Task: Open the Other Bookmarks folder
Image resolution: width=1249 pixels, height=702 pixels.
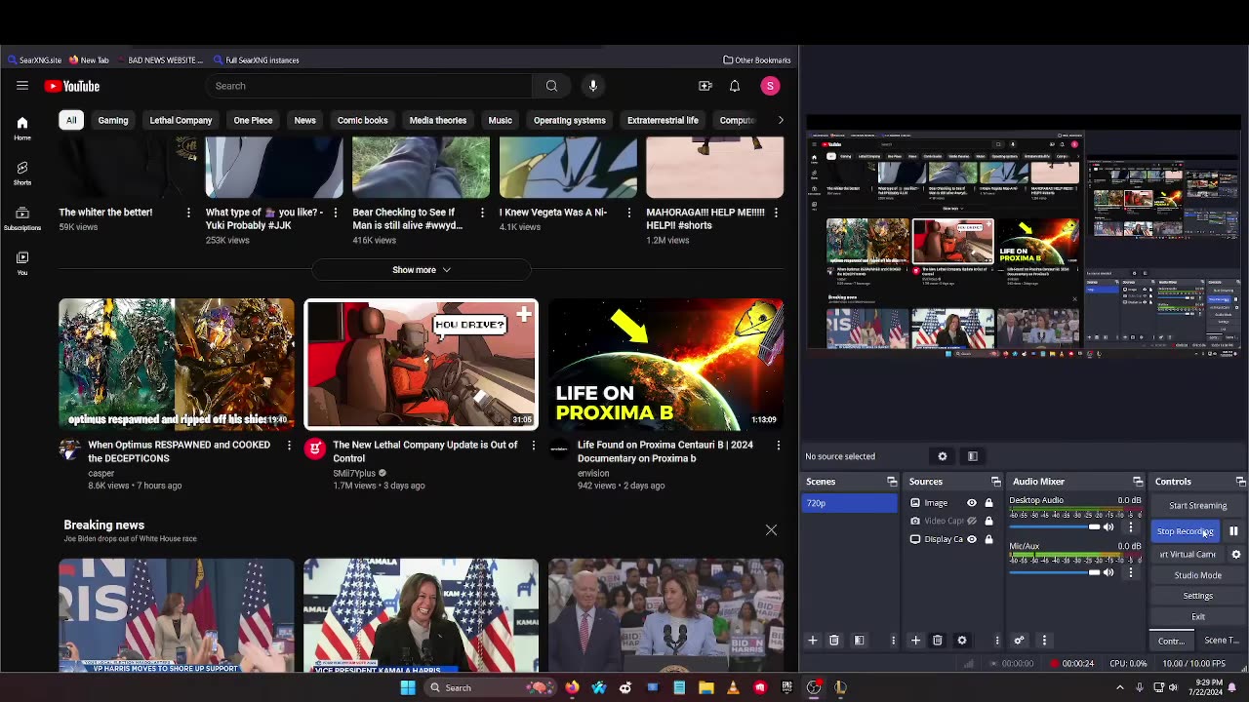Action: 756,60
